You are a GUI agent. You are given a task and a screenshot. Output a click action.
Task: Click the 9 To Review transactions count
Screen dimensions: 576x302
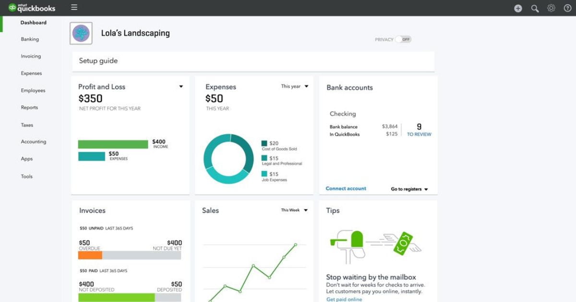(419, 130)
